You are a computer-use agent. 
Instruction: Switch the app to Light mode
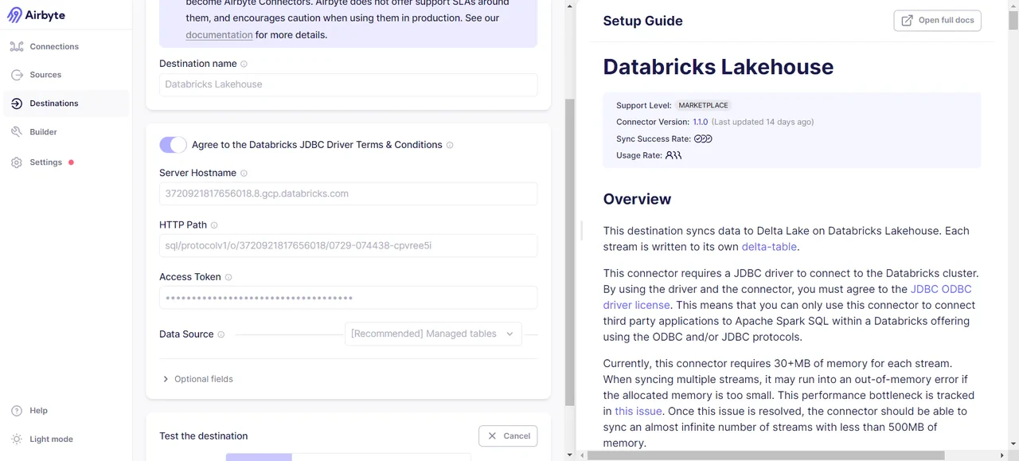[x=18, y=439]
